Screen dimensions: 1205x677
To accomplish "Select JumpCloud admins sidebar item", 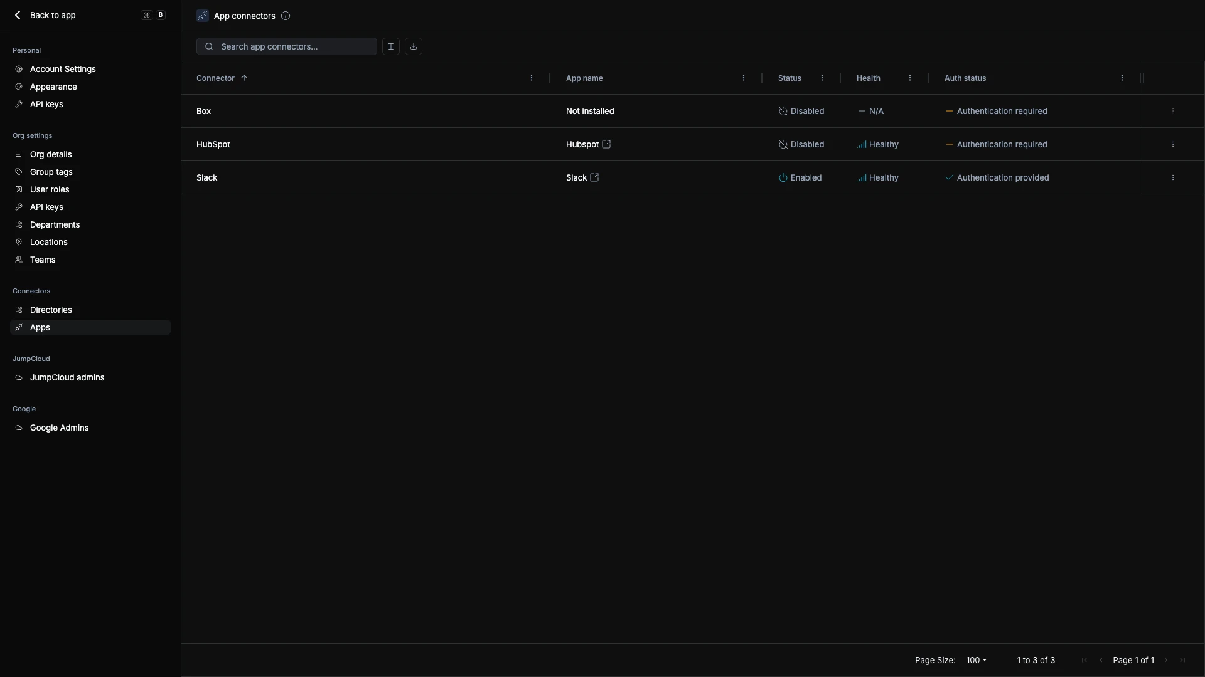I will coord(67,377).
